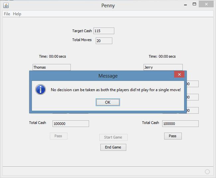Click the disabled Start Game button
The height and width of the screenshot is (178, 216).
pos(113,137)
